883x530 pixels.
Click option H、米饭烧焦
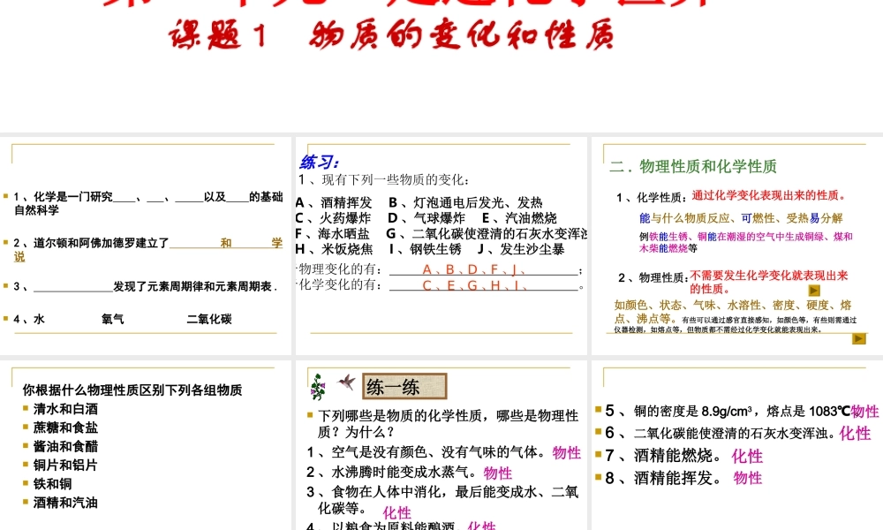pyautogui.click(x=334, y=248)
